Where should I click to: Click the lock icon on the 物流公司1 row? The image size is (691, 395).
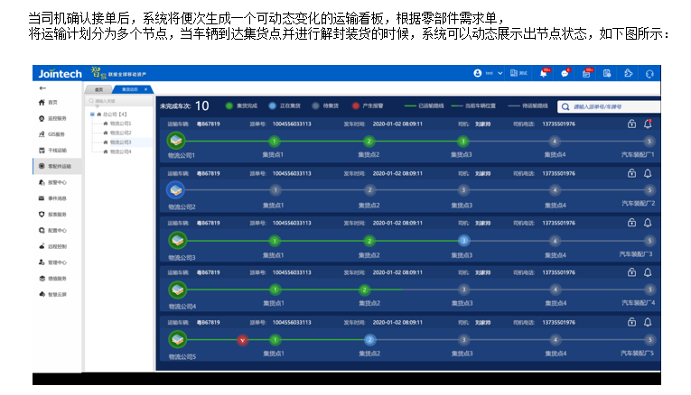coord(631,124)
